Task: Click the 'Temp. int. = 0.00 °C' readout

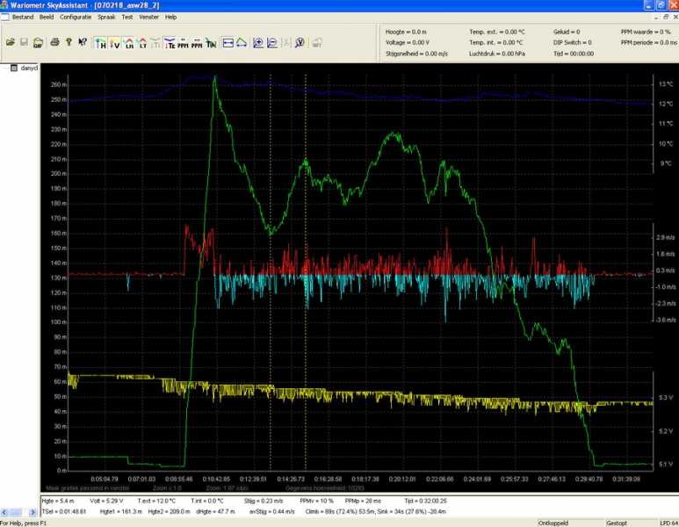Action: tap(495, 42)
